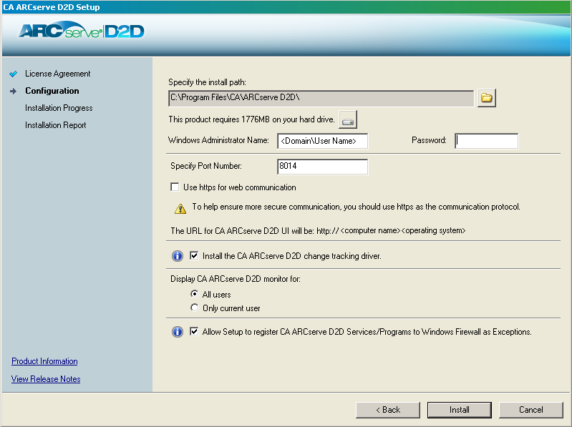Select Only current user radio button

[x=195, y=308]
